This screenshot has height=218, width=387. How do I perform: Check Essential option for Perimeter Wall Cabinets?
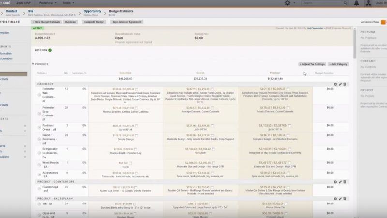[x=137, y=89]
